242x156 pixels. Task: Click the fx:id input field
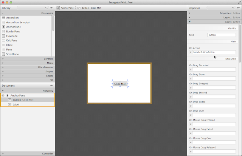[222, 35]
